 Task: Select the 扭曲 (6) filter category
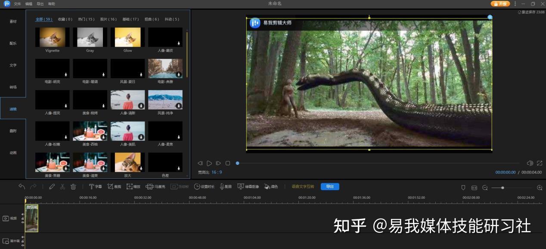pyautogui.click(x=152, y=19)
